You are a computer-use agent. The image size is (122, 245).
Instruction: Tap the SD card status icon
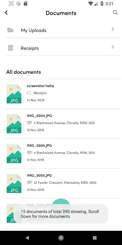point(25,4)
